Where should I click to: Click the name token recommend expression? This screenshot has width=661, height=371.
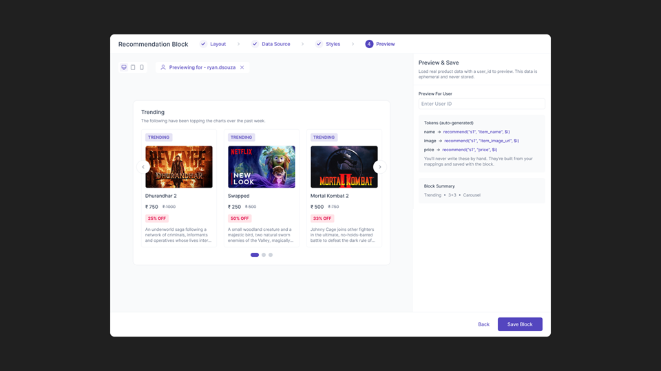pos(476,132)
